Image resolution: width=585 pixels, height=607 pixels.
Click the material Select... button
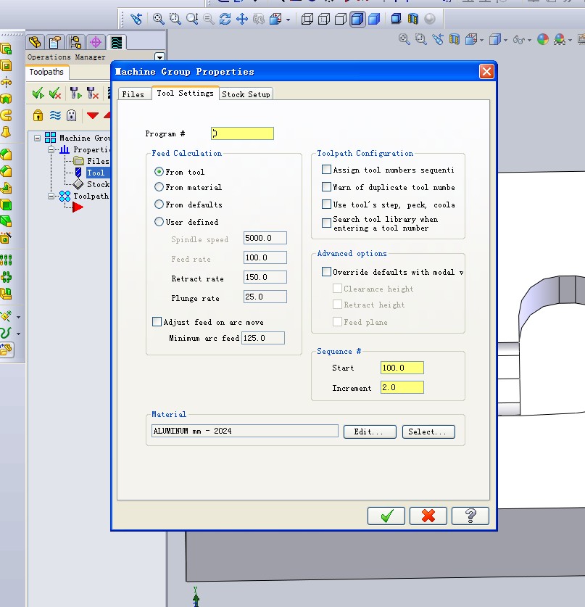[428, 431]
